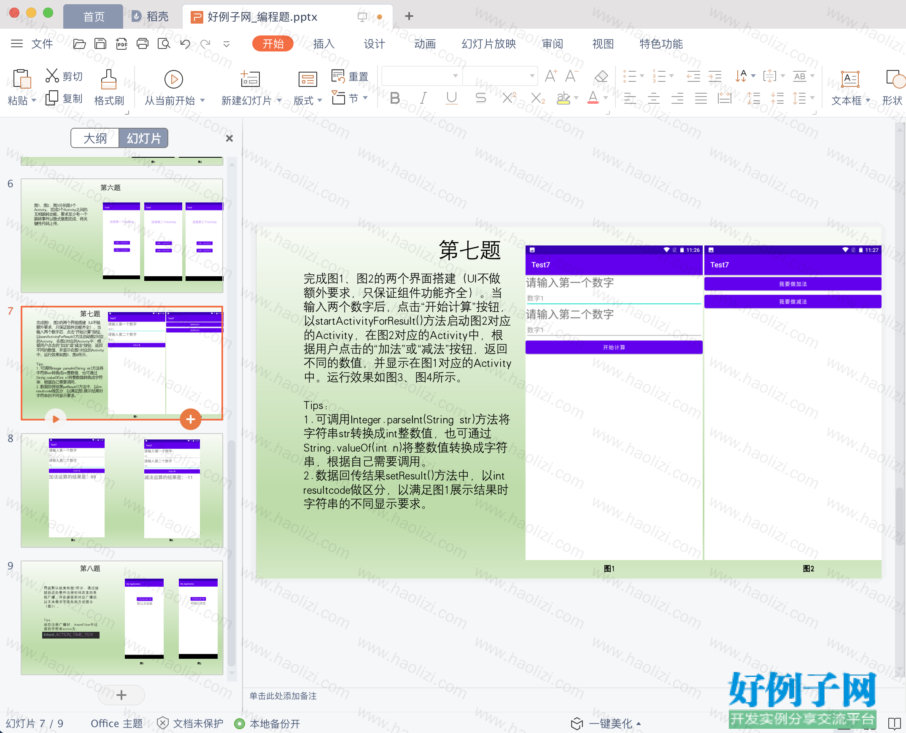Toggle Italic formatting

point(423,98)
